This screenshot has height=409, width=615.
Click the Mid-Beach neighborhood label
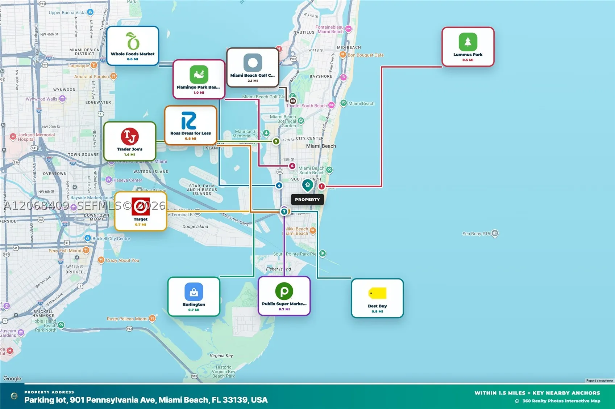pos(349,47)
